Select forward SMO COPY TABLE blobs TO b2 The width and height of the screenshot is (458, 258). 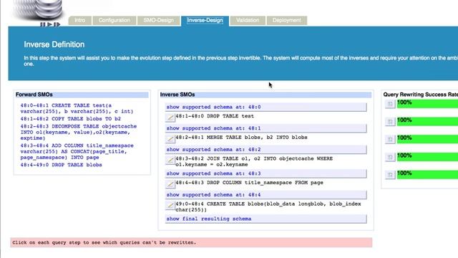click(70, 119)
